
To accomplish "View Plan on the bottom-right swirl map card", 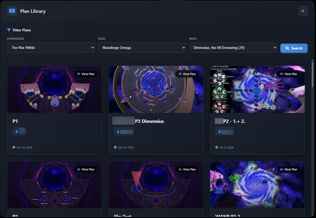I will coord(288,169).
